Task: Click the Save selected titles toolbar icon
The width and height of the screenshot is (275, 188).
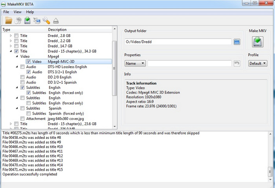Action: tap(27, 20)
